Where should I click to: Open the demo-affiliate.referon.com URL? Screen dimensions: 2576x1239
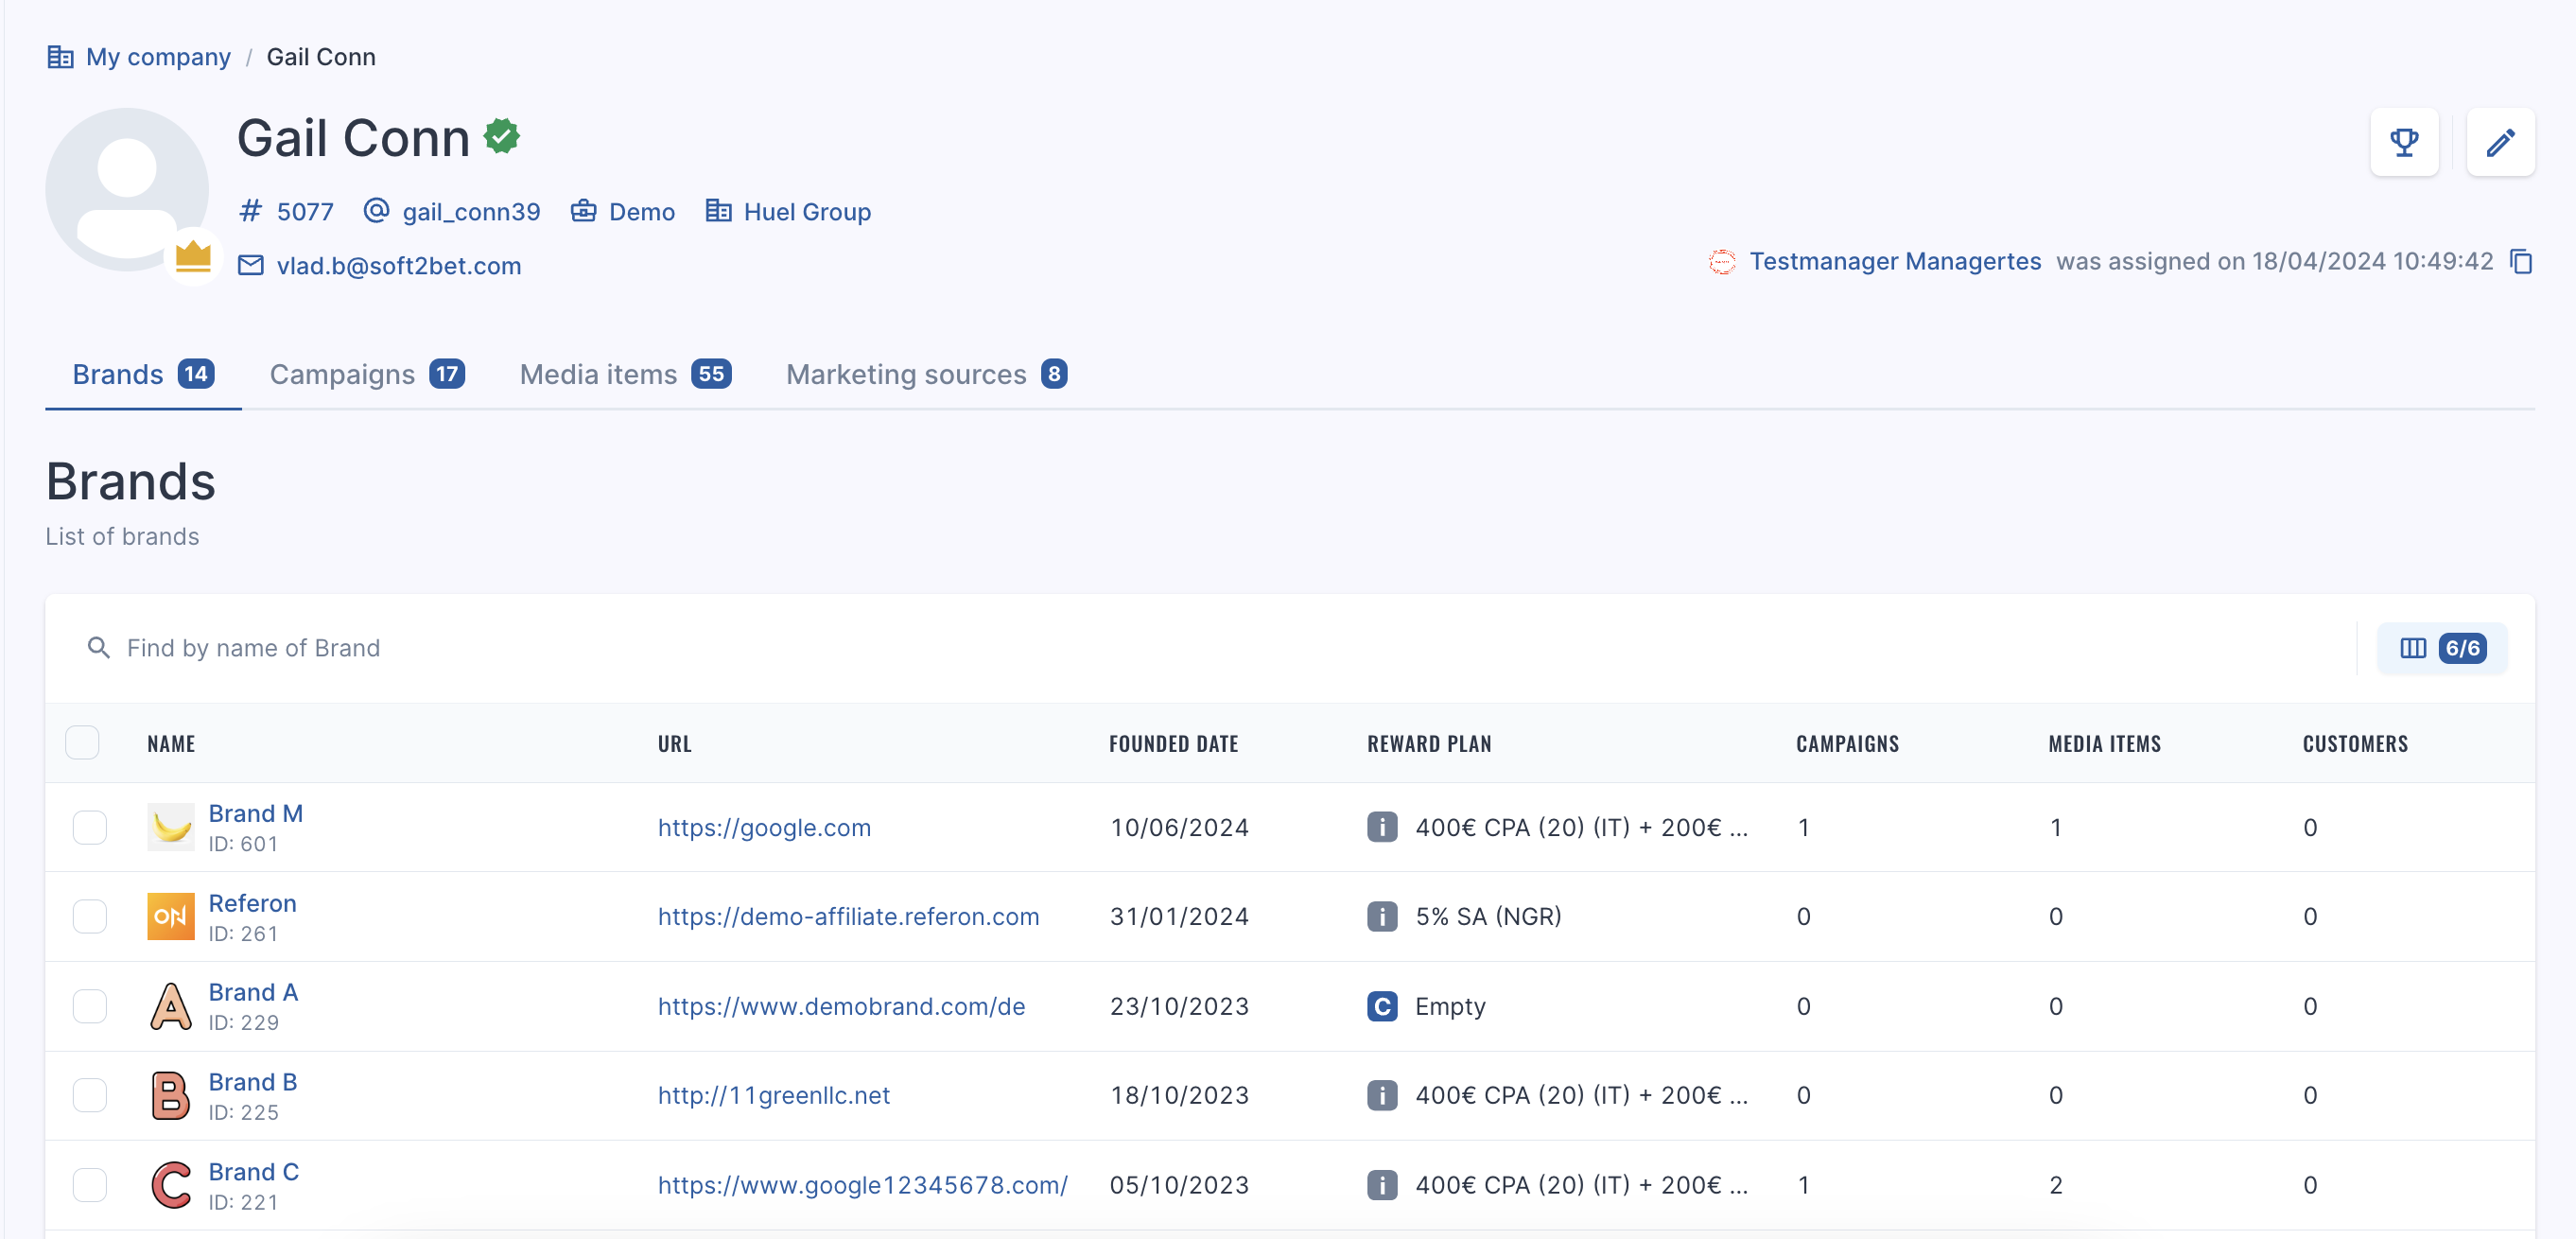tap(848, 916)
